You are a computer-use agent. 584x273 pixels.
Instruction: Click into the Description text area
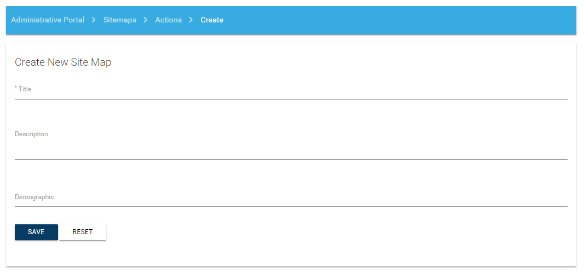pyautogui.click(x=290, y=149)
